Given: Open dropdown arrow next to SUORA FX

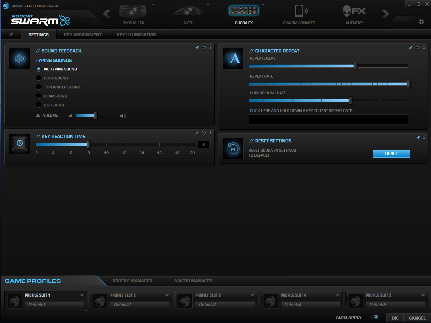Looking at the screenshot, I should point(263,5).
